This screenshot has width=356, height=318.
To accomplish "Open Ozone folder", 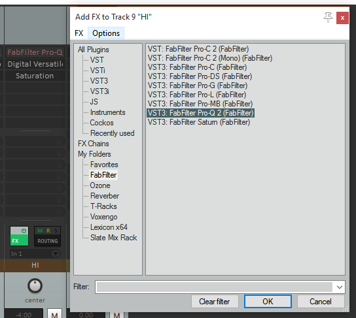I will (x=100, y=185).
